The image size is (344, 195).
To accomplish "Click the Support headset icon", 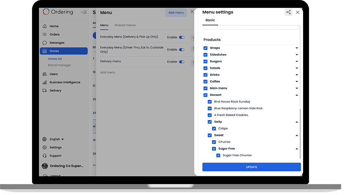I will 44,156.
